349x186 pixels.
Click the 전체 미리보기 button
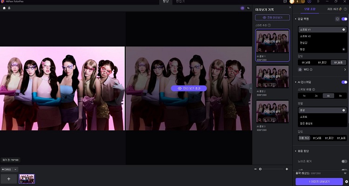tap(272, 17)
